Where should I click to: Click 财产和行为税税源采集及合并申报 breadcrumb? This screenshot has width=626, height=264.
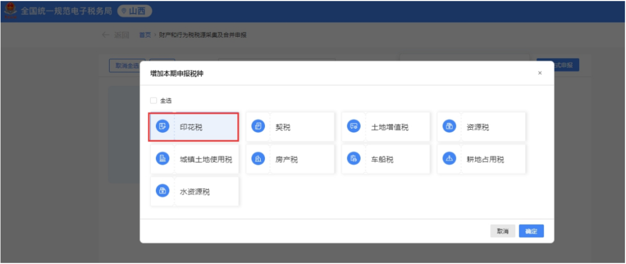[x=202, y=35]
